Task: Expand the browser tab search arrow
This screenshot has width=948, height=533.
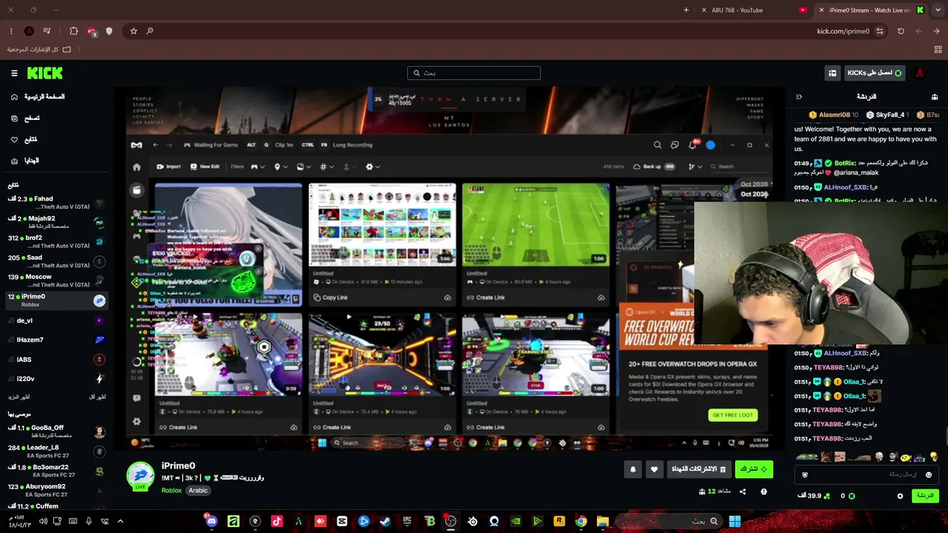Action: point(937,10)
